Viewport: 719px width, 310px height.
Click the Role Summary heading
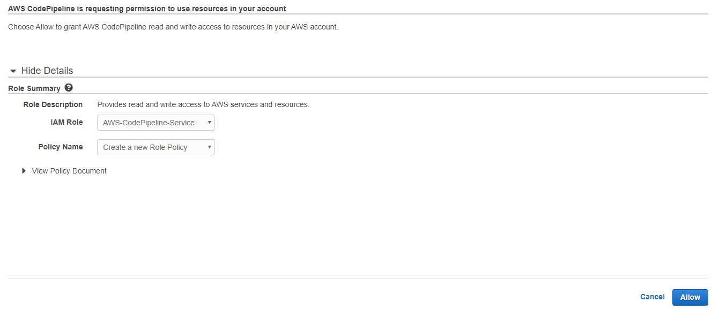34,88
